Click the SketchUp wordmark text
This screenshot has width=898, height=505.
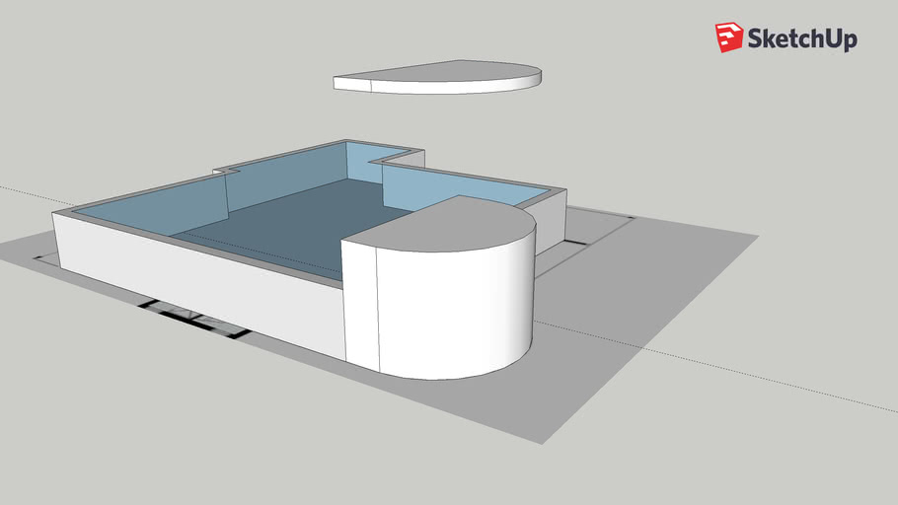pos(802,38)
